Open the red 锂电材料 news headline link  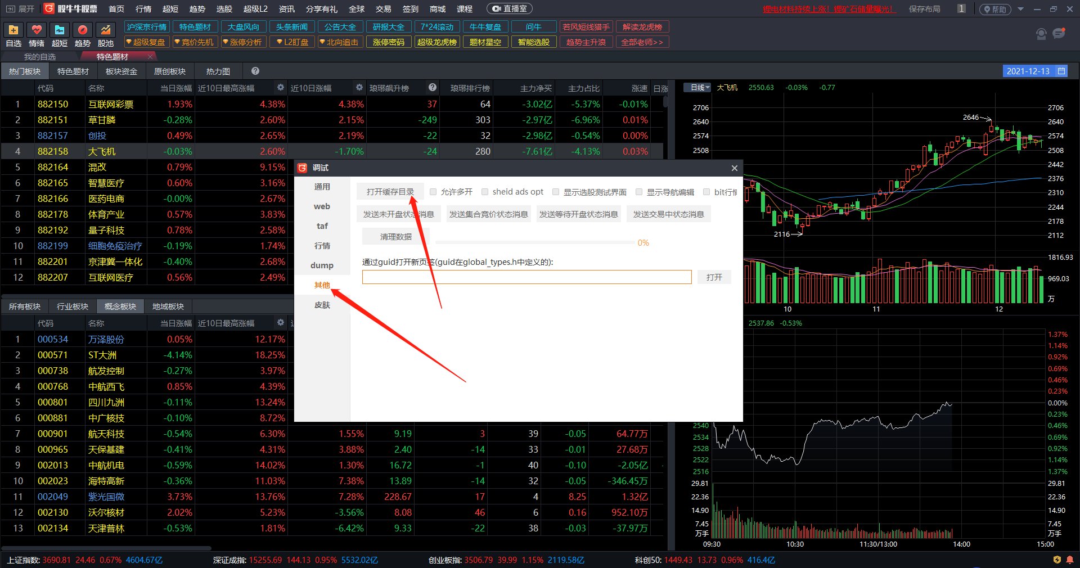click(x=829, y=9)
